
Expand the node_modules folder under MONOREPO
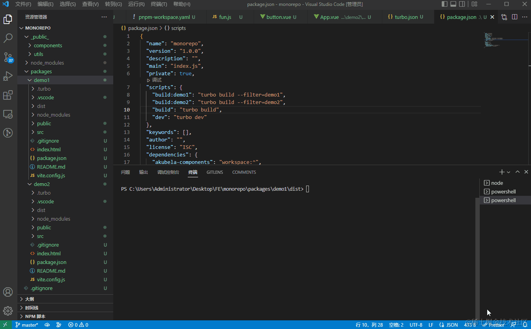(47, 63)
